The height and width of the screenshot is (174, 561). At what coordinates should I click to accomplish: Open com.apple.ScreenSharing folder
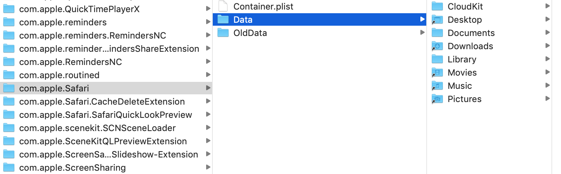[x=72, y=168]
